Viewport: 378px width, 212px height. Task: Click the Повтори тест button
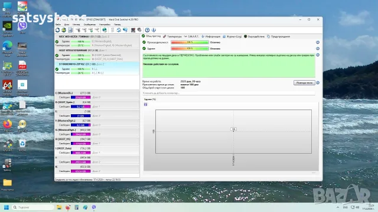tap(304, 82)
